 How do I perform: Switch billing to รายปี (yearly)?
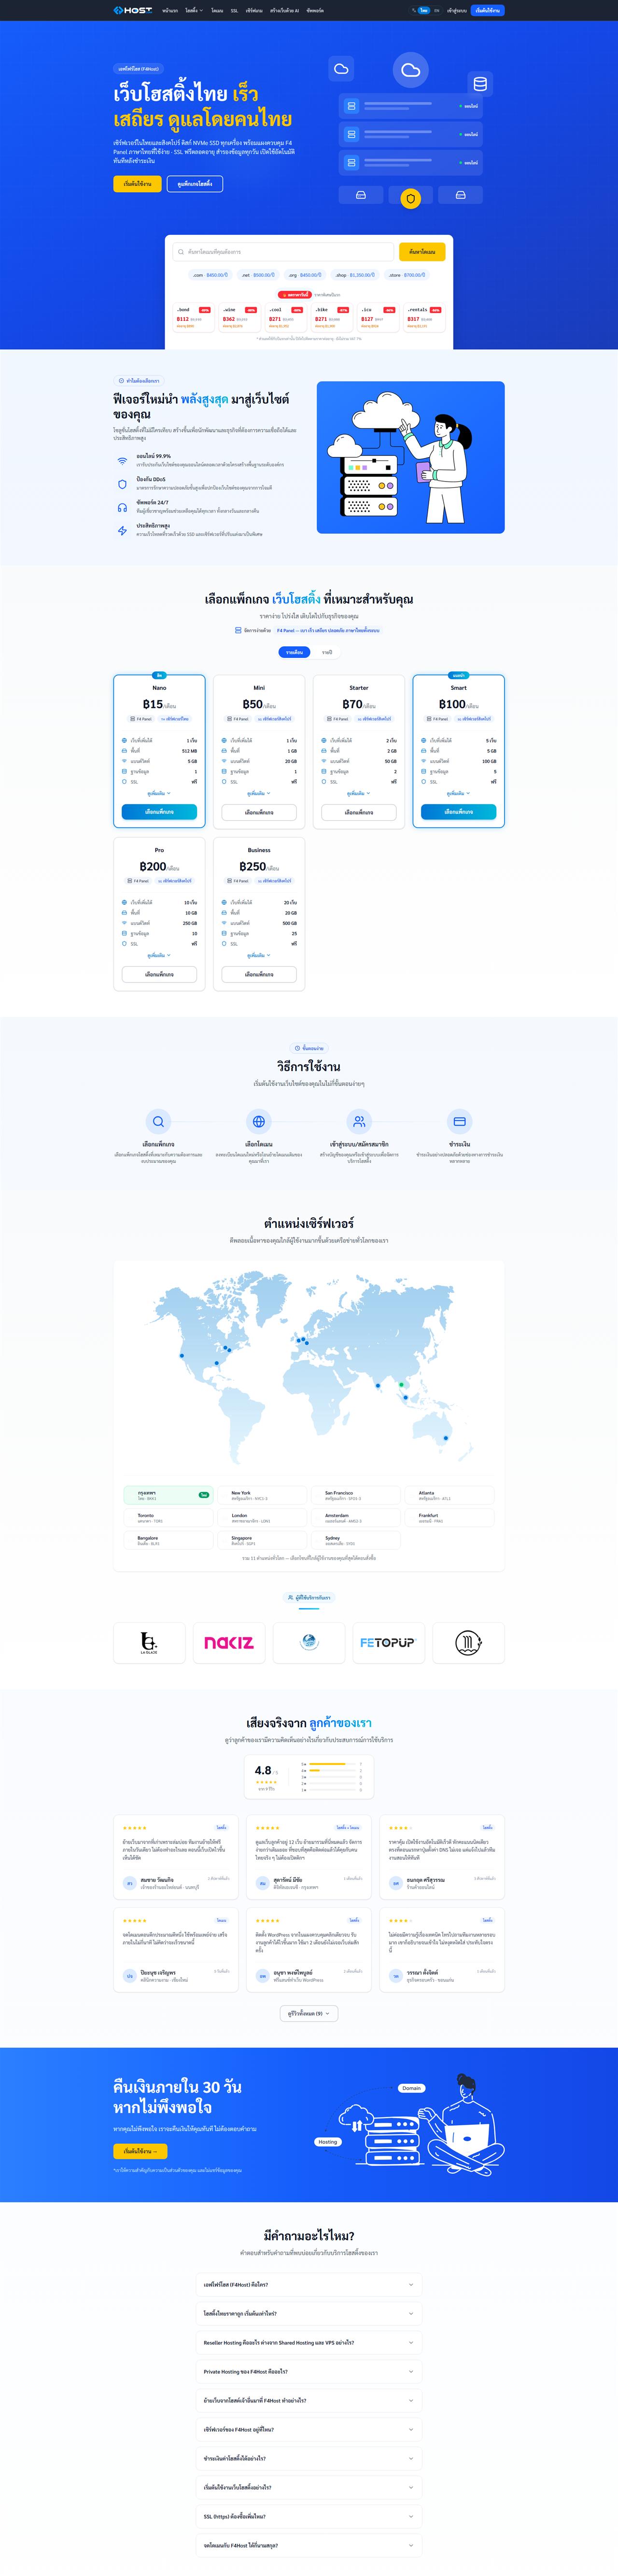tap(326, 652)
